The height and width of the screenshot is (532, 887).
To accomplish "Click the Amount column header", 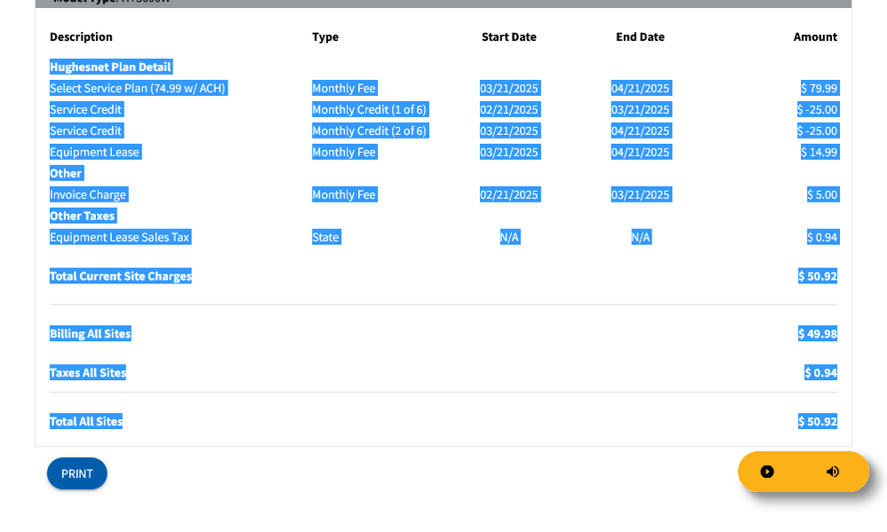I will [x=815, y=36].
